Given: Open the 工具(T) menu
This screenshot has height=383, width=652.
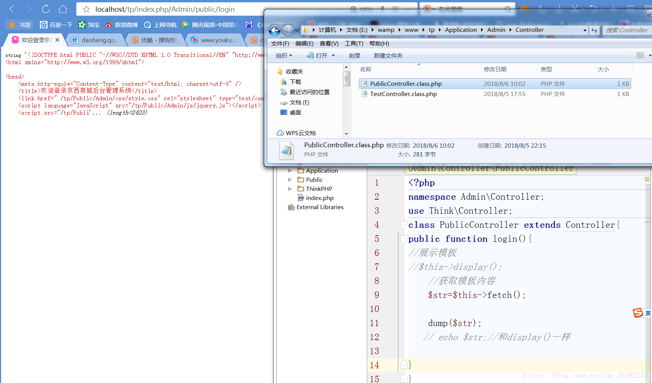Looking at the screenshot, I should [354, 44].
